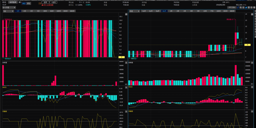Close the 乖離度 panel under the 5分 chart
The height and width of the screenshot is (128, 256).
tap(126, 112)
